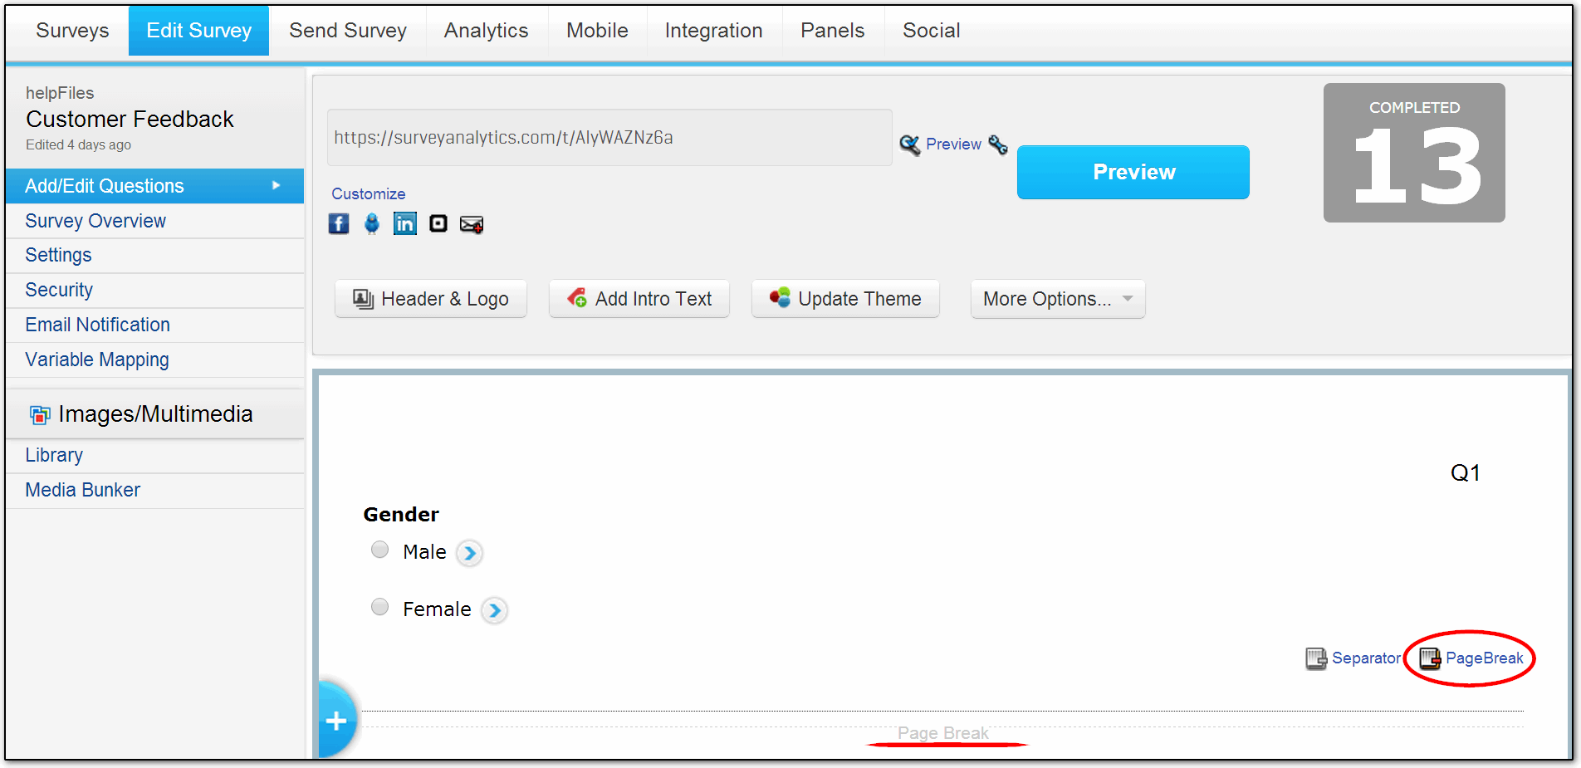The image size is (1581, 768).
Task: Open the Panels tab
Action: point(832,31)
